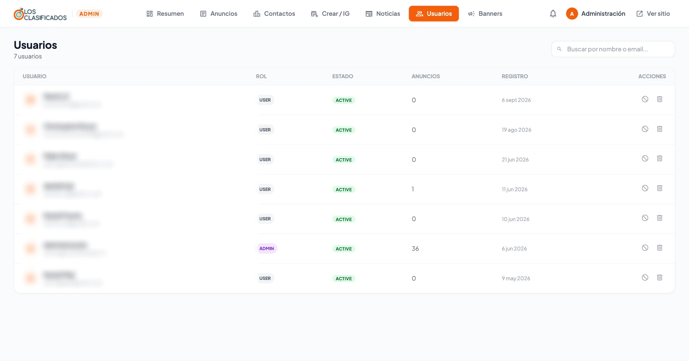Delete the user registered 19 ago 2026
689x361 pixels.
[660, 129]
